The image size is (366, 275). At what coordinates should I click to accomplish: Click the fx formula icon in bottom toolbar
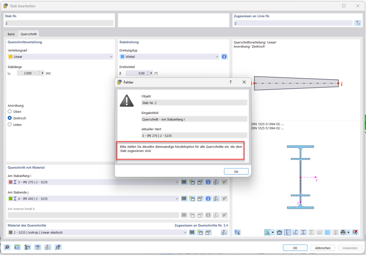click(58, 247)
